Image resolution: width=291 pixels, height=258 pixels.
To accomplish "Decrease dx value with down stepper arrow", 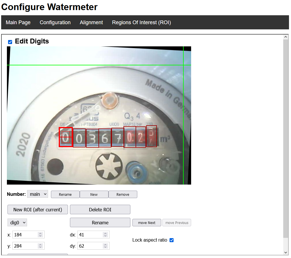I will coord(105,236).
